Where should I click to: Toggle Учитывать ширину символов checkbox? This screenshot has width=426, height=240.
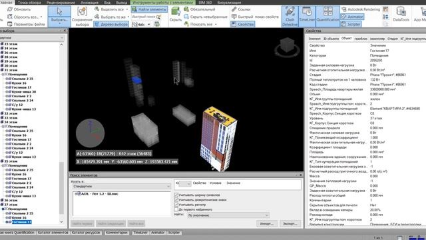pos(176,195)
